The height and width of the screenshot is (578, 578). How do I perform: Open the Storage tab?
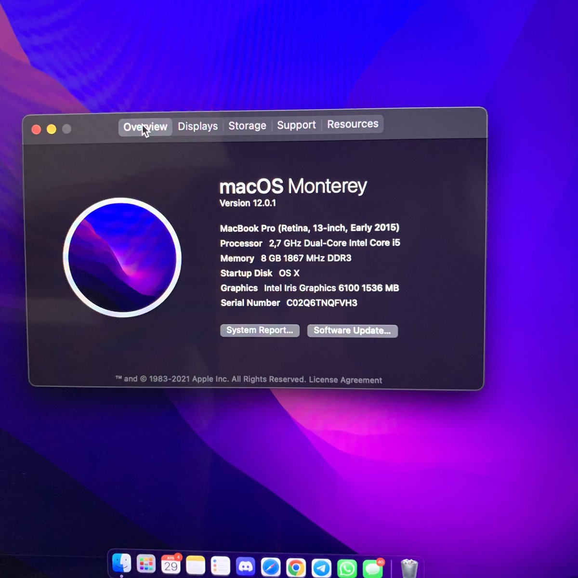tap(247, 126)
